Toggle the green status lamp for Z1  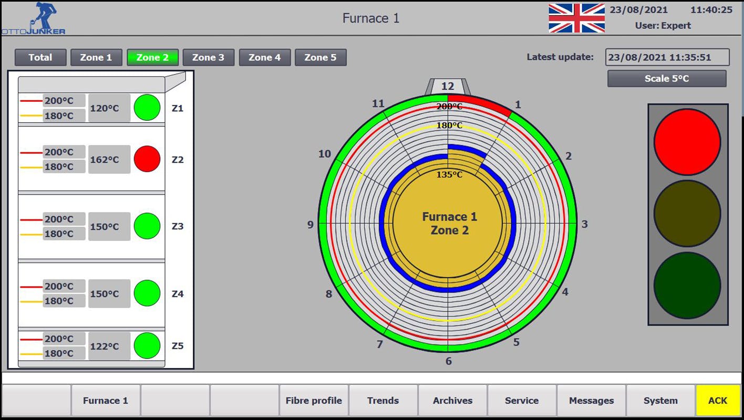tap(147, 108)
